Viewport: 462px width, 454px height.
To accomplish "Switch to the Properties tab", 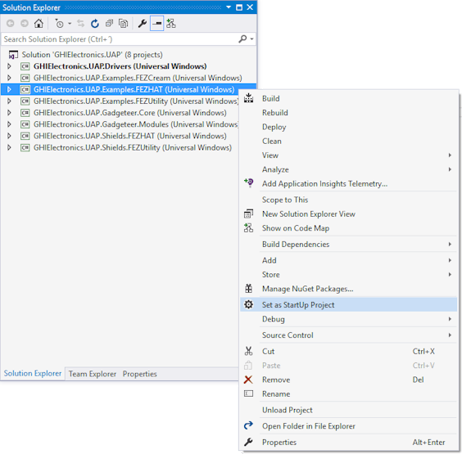I will [139, 374].
